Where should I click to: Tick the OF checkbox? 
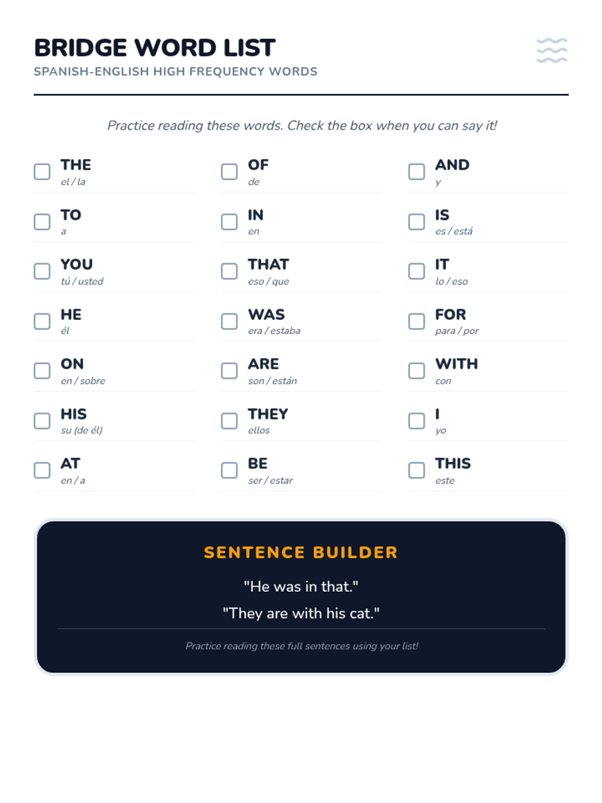click(x=229, y=172)
